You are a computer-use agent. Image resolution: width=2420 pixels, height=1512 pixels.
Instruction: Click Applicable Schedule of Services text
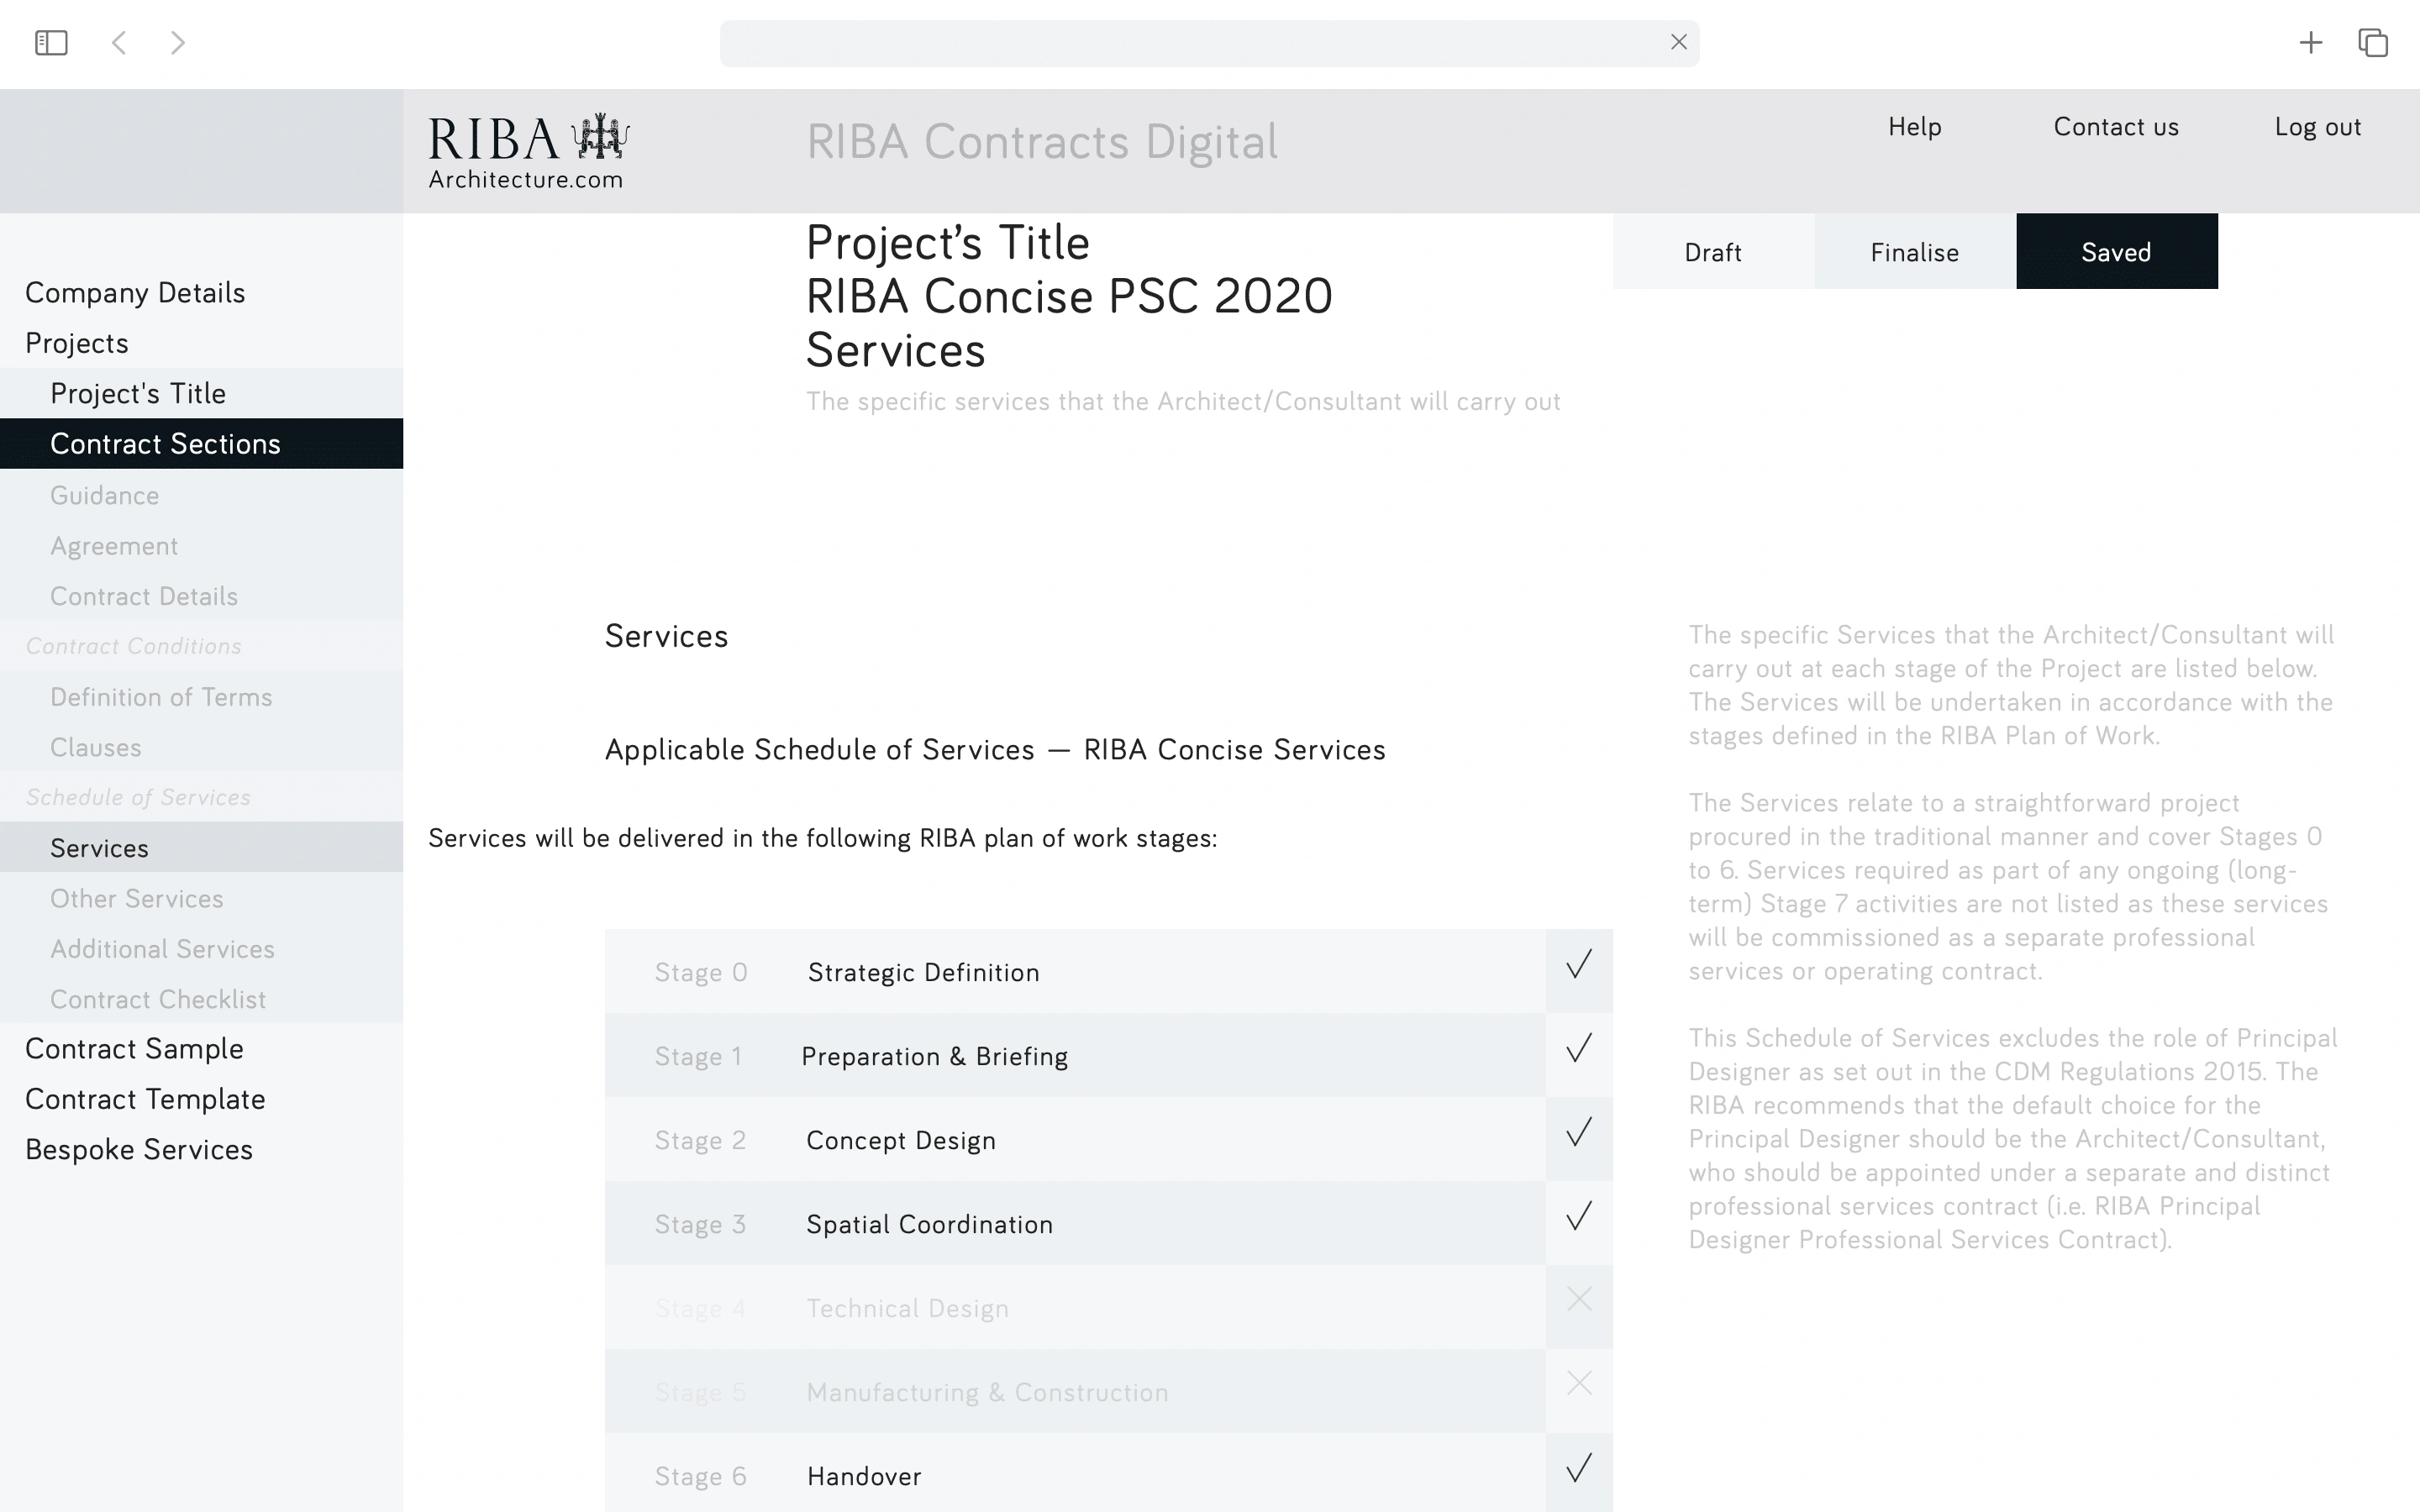pos(995,750)
